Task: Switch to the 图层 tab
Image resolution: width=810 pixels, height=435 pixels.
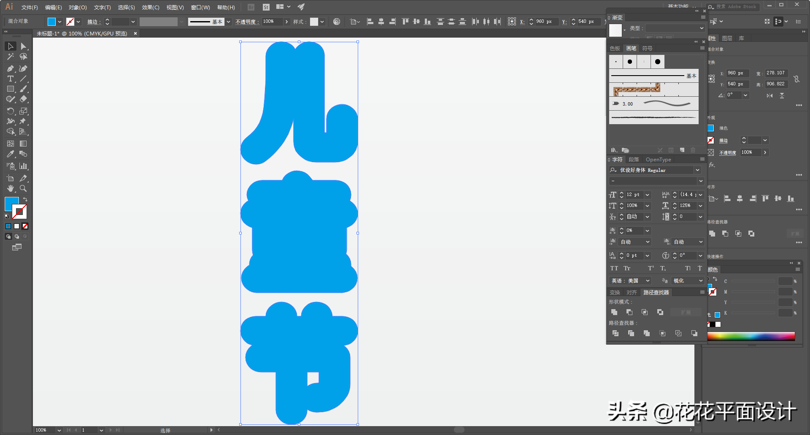Action: pos(727,38)
